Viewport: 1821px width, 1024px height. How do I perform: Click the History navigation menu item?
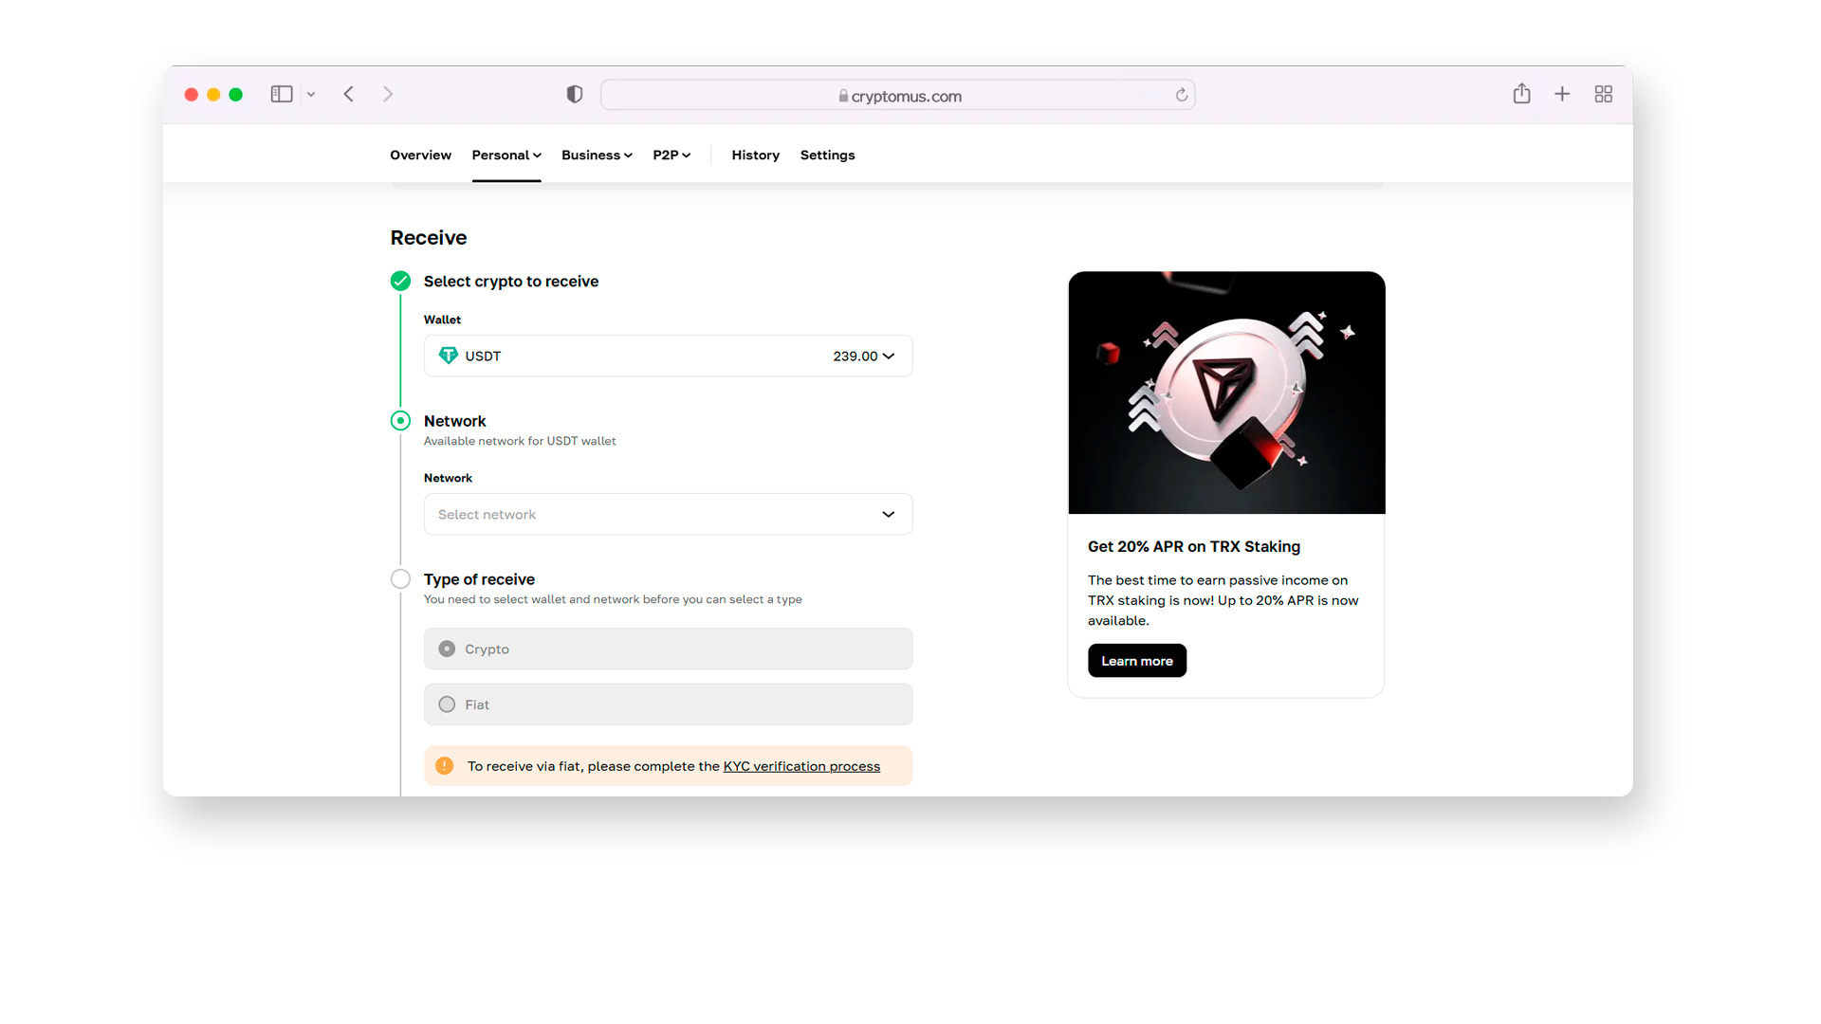755,154
